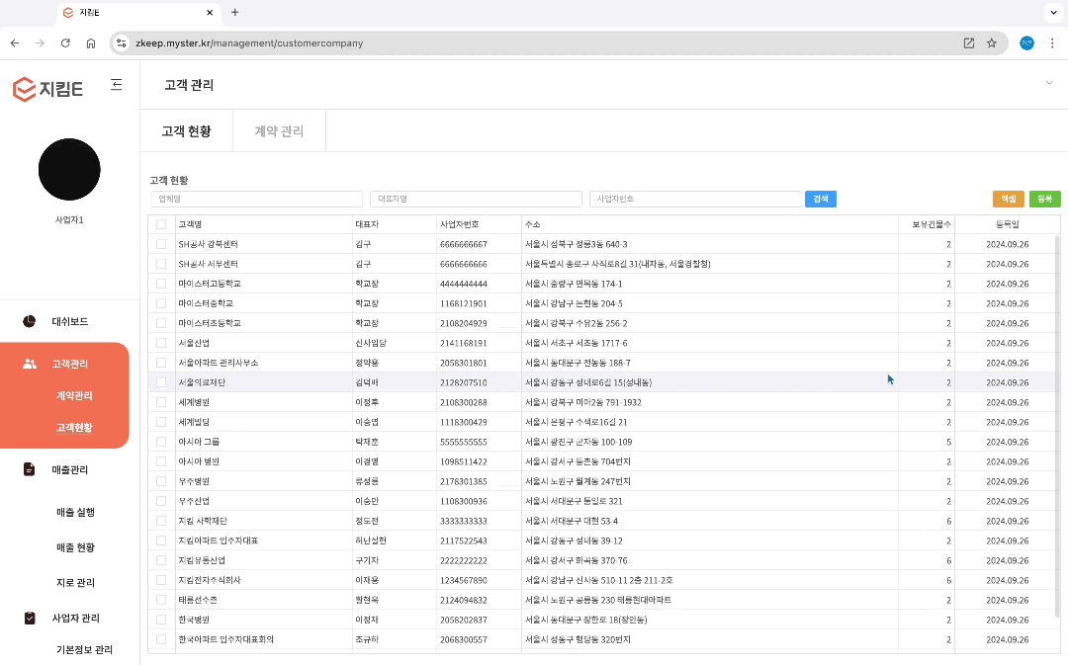Click the 지킴E logo
Image resolution: width=1068 pixels, height=665 pixels.
tap(47, 90)
